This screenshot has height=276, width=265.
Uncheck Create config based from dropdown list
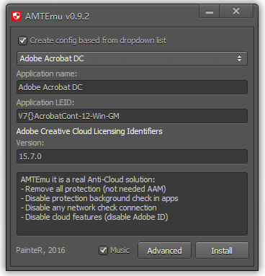pyautogui.click(x=23, y=40)
